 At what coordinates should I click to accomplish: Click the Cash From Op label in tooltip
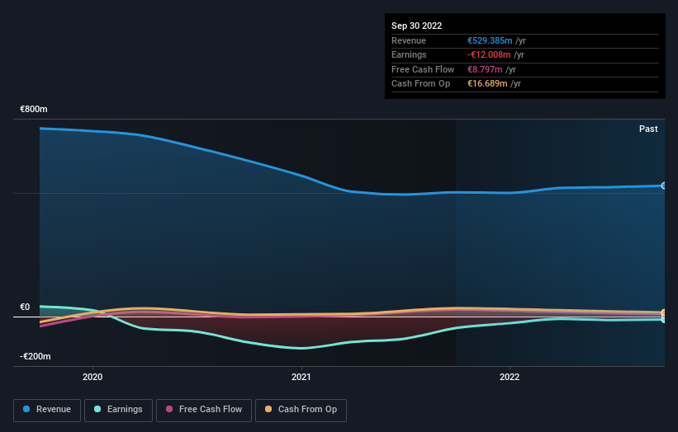tap(420, 84)
